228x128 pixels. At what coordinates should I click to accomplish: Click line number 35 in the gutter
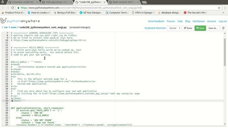click(x=7, y=101)
